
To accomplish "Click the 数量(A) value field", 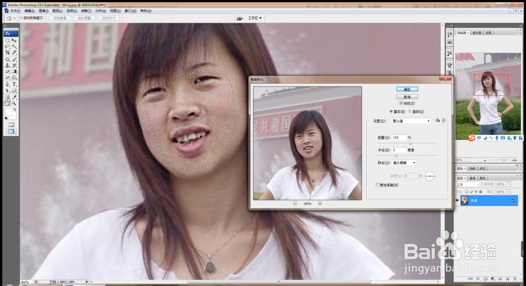I will (399, 137).
